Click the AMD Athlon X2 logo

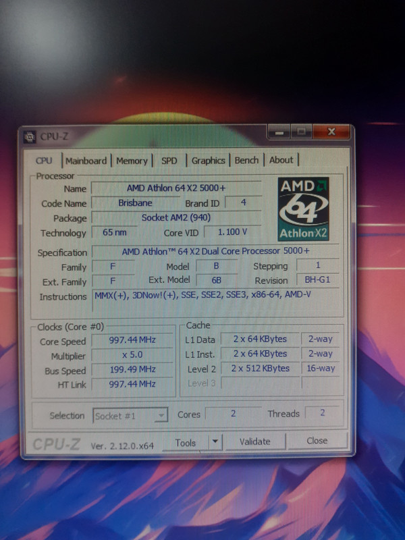point(303,209)
